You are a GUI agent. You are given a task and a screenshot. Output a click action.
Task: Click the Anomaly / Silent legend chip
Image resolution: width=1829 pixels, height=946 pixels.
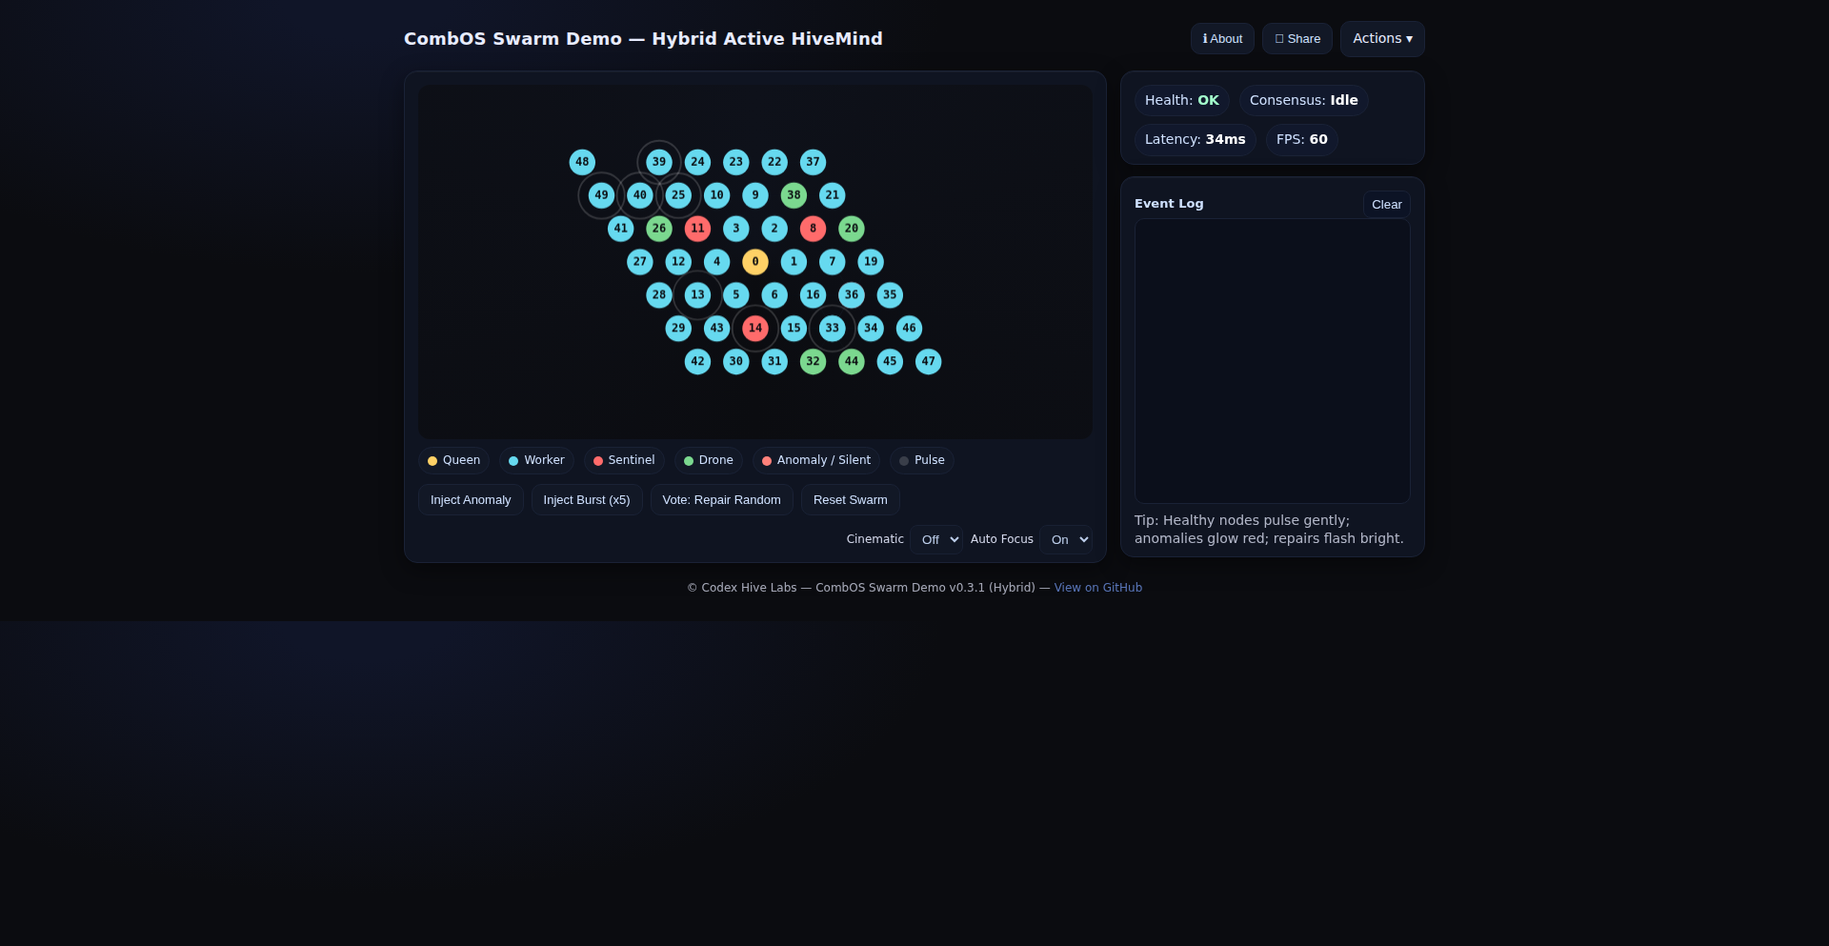[x=816, y=461]
